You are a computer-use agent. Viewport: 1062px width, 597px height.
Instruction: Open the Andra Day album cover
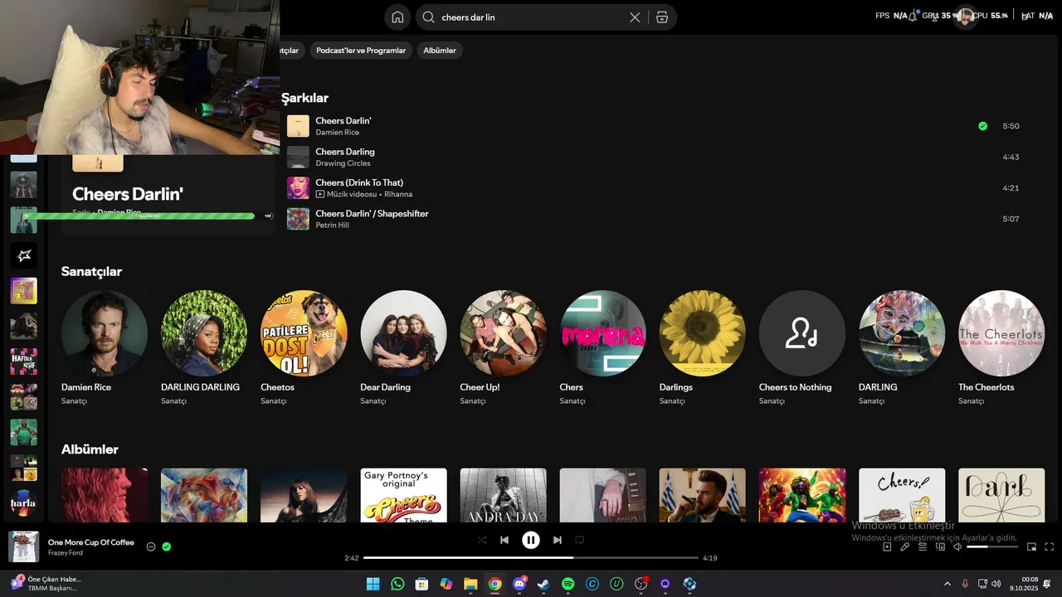pyautogui.click(x=503, y=495)
